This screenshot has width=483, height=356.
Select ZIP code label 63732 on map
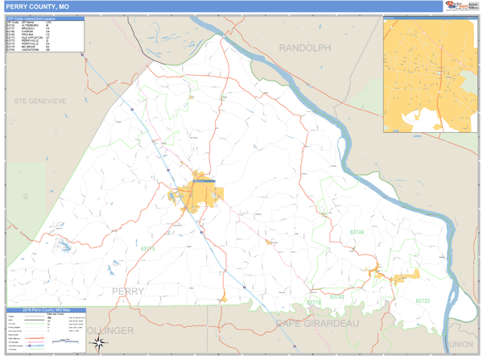click(x=423, y=300)
